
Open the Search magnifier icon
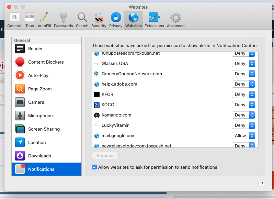82,18
